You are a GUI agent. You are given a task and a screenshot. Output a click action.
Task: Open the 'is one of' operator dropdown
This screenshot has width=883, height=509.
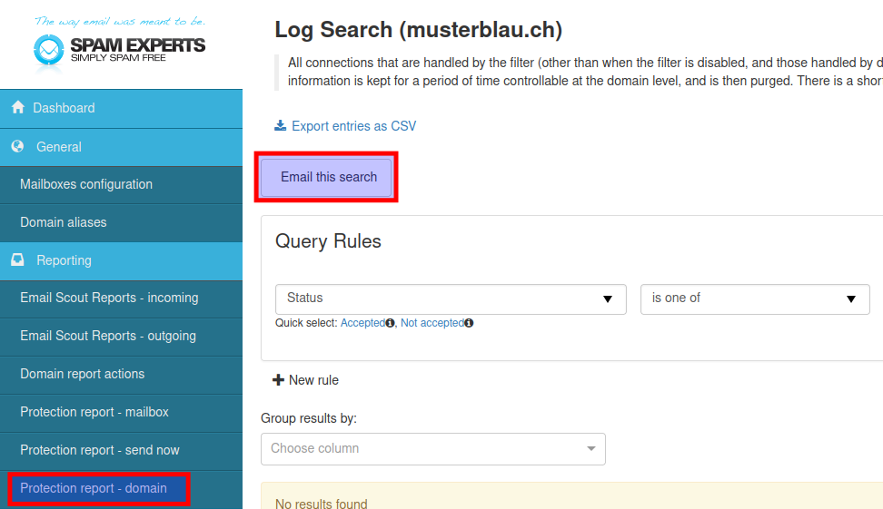[x=755, y=299]
